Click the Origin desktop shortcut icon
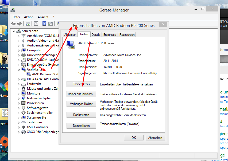Image resolution: width=228 pixels, height=161 pixels. click(x=4, y=142)
